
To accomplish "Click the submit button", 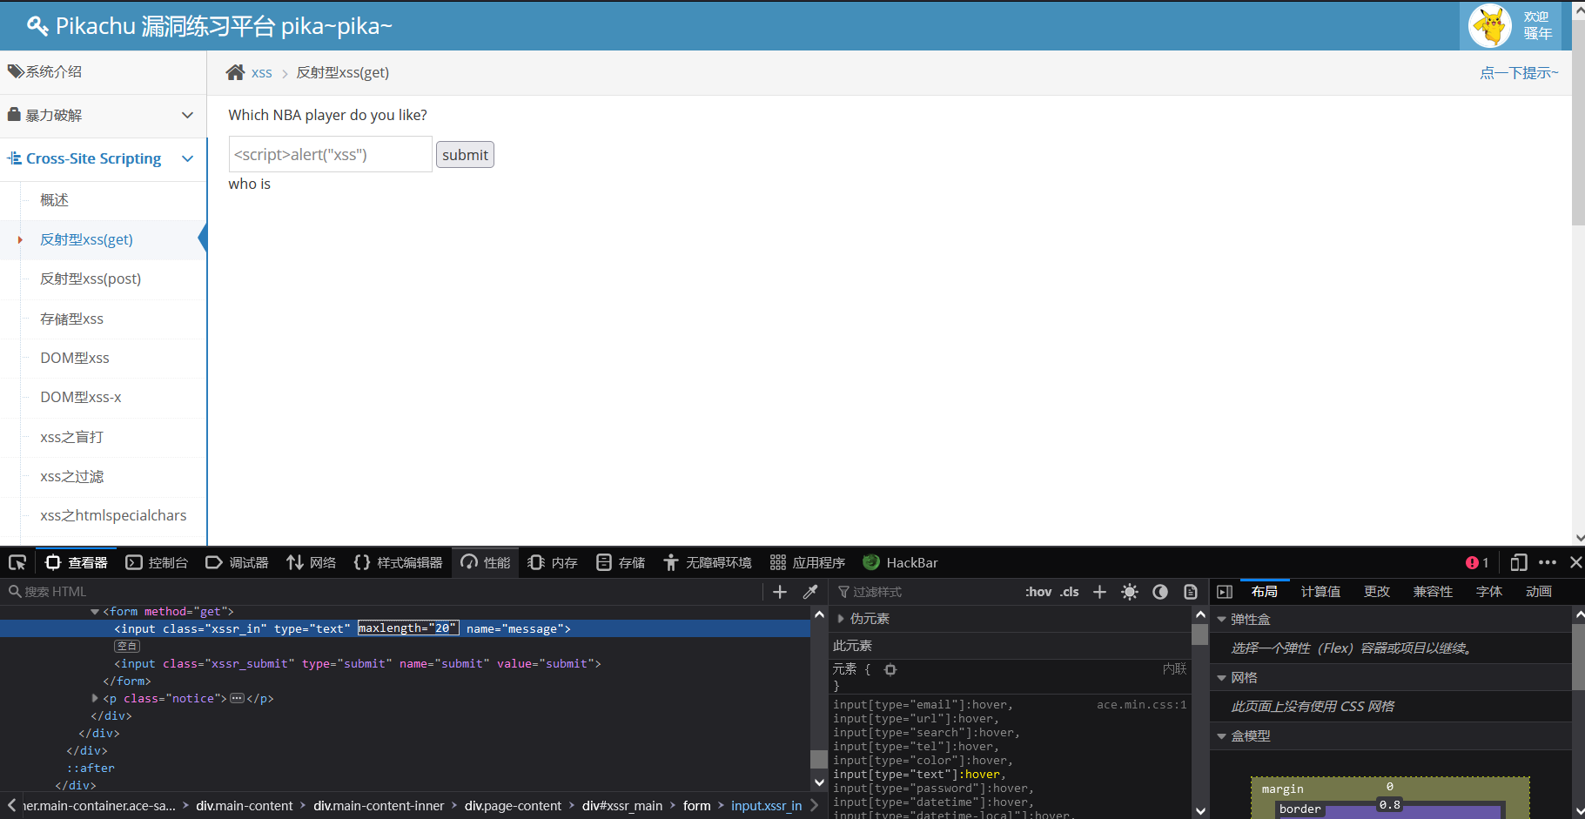I will click(x=465, y=155).
